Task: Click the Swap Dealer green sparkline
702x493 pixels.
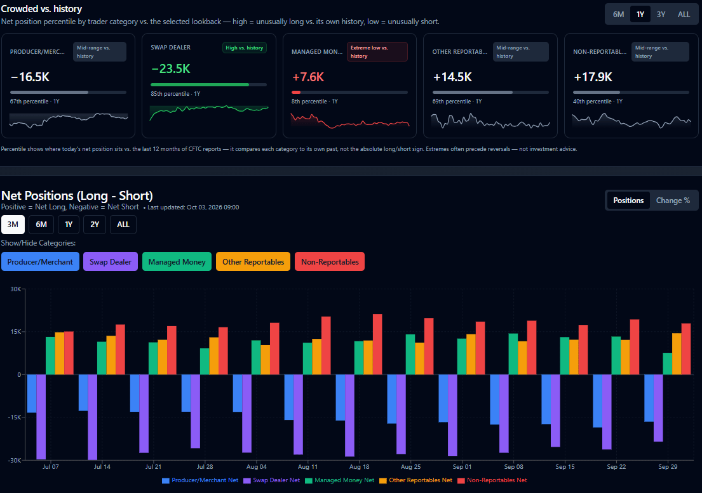Action: (209, 113)
